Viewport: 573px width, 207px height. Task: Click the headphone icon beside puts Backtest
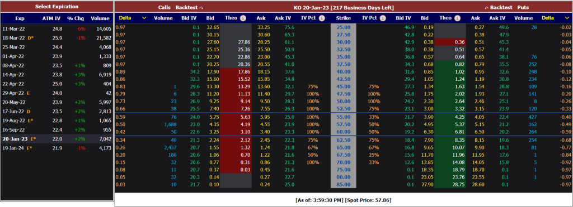486,8
